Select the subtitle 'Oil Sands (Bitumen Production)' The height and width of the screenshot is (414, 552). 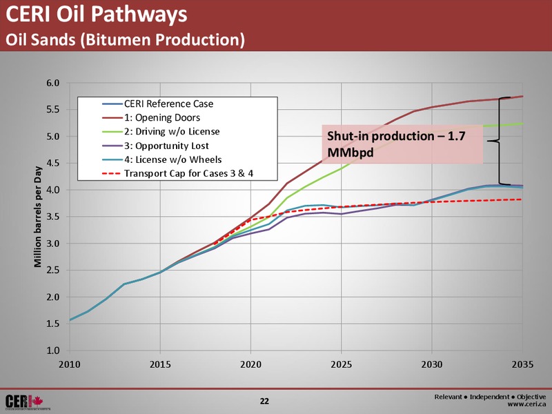pyautogui.click(x=125, y=39)
